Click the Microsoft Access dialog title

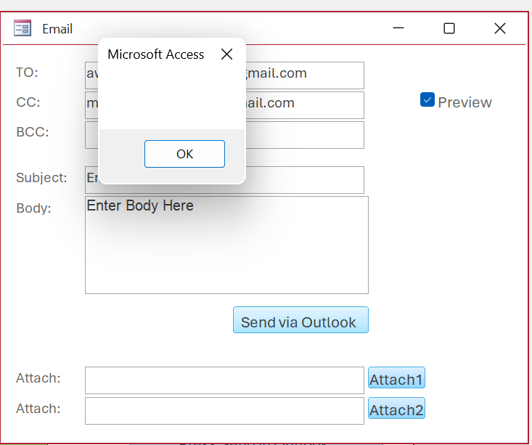(155, 54)
